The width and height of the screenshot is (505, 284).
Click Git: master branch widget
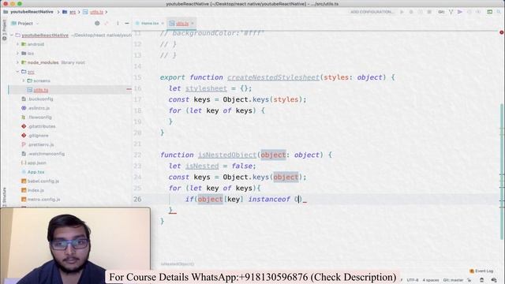pyautogui.click(x=453, y=280)
